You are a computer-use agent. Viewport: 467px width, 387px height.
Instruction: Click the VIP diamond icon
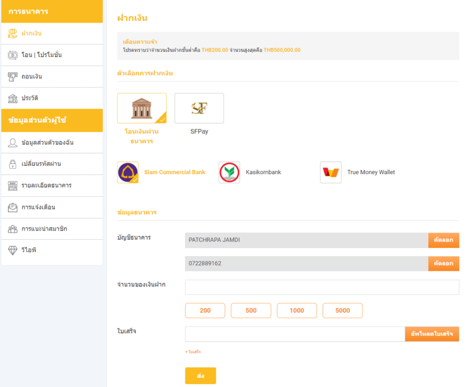13,251
